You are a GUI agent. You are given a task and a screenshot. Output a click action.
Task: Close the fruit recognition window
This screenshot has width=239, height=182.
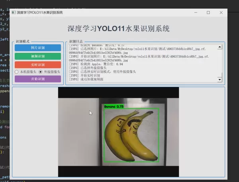click(x=222, y=13)
